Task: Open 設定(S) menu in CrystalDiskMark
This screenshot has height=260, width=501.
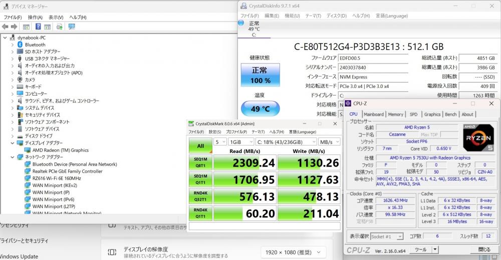Action: [x=215, y=132]
